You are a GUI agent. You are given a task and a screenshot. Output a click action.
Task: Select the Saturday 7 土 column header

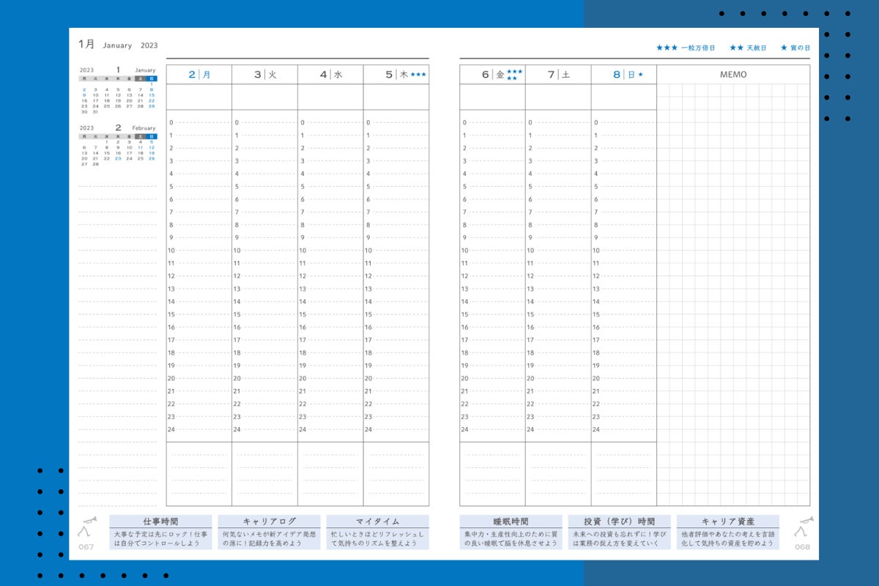(557, 75)
